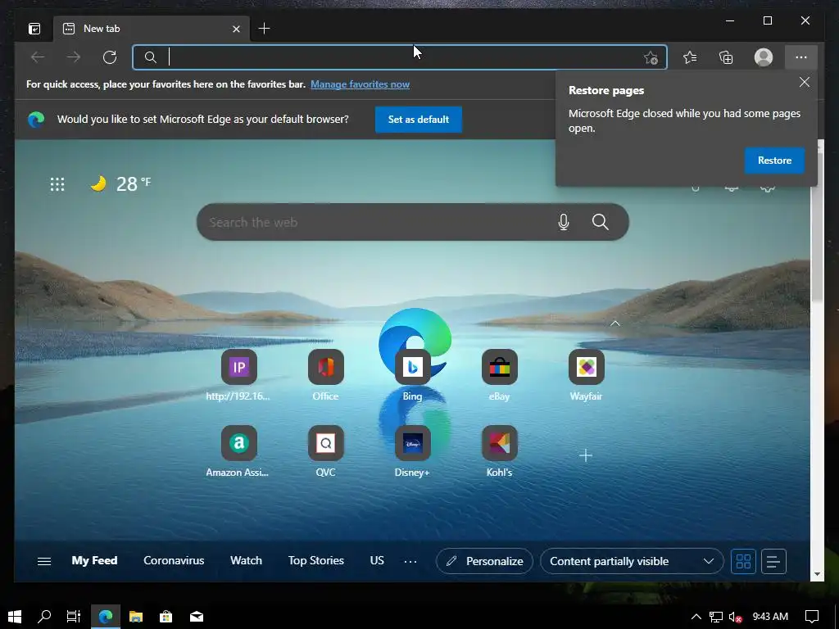This screenshot has height=629, width=839.
Task: Go forward with the forward arrow
Action: tap(74, 57)
